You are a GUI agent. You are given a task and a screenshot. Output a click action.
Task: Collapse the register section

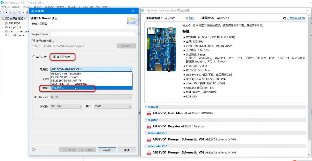[146, 120]
